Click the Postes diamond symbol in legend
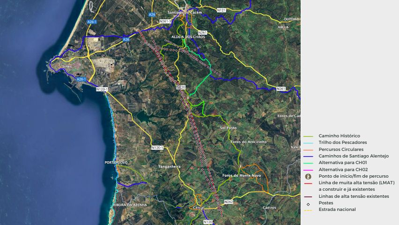This screenshot has width=399, height=225. click(x=308, y=204)
